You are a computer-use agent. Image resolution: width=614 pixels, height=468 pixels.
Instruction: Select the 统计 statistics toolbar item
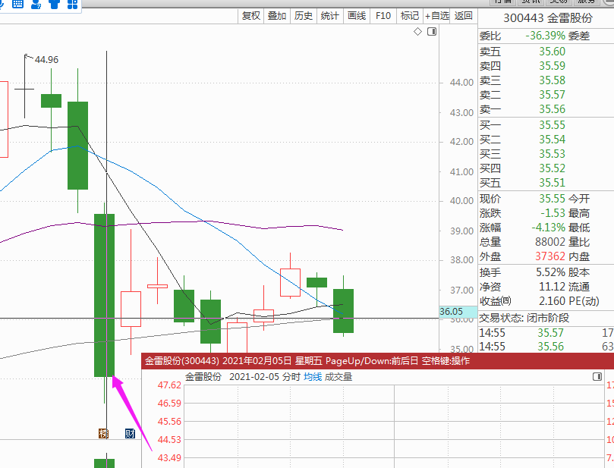click(x=329, y=16)
